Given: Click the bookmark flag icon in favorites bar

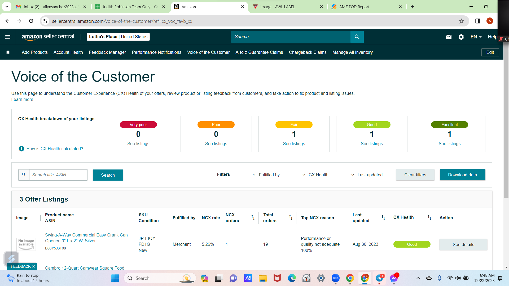Looking at the screenshot, I should [x=8, y=52].
